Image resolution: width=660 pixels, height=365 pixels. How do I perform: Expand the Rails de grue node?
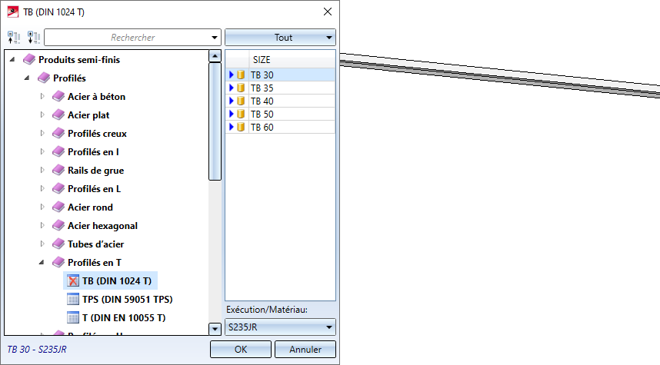click(42, 171)
